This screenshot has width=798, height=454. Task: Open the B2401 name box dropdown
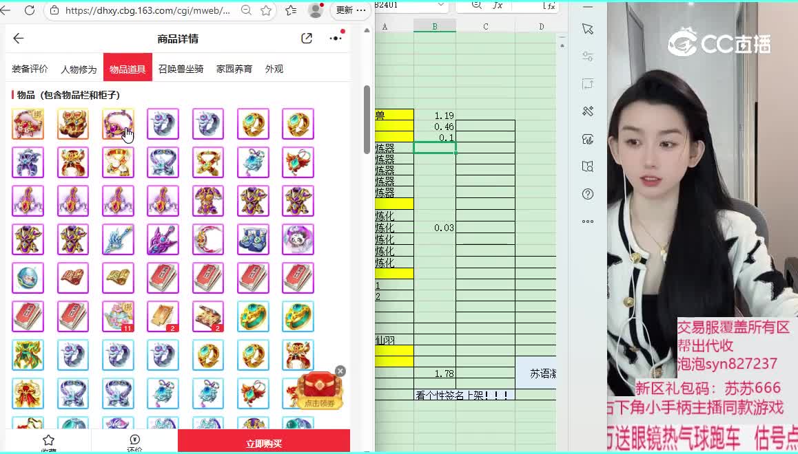click(x=440, y=5)
